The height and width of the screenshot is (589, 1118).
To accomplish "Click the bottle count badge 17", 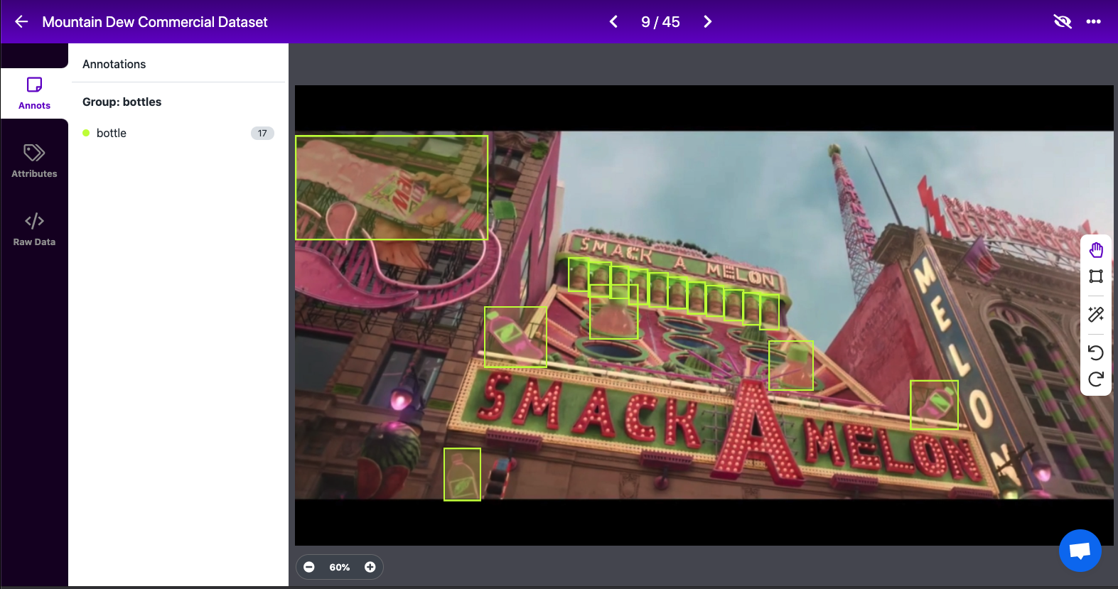I will (x=262, y=133).
